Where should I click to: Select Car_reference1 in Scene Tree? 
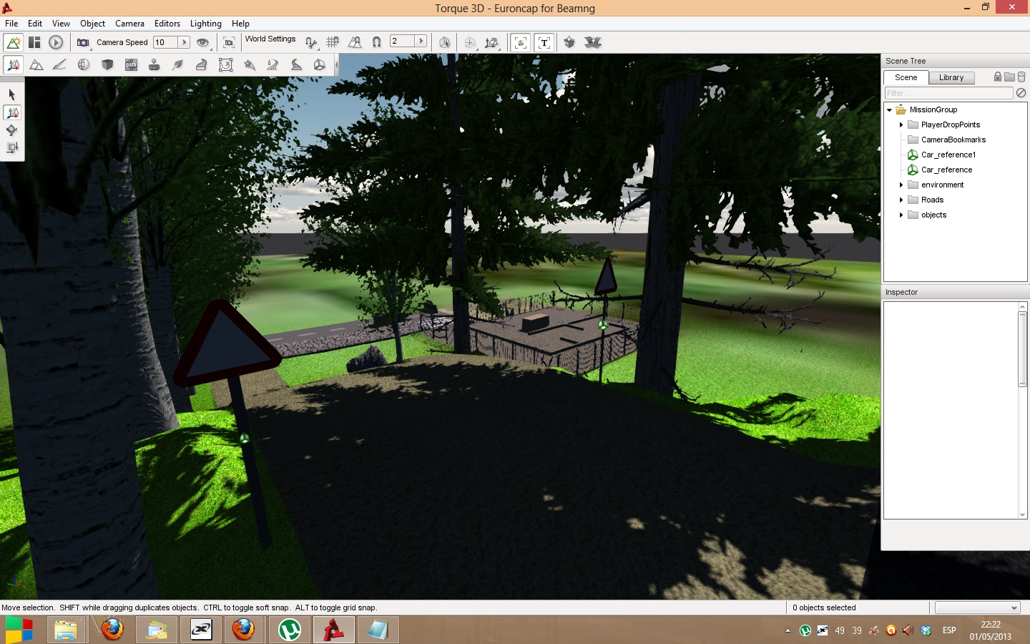[x=948, y=155]
